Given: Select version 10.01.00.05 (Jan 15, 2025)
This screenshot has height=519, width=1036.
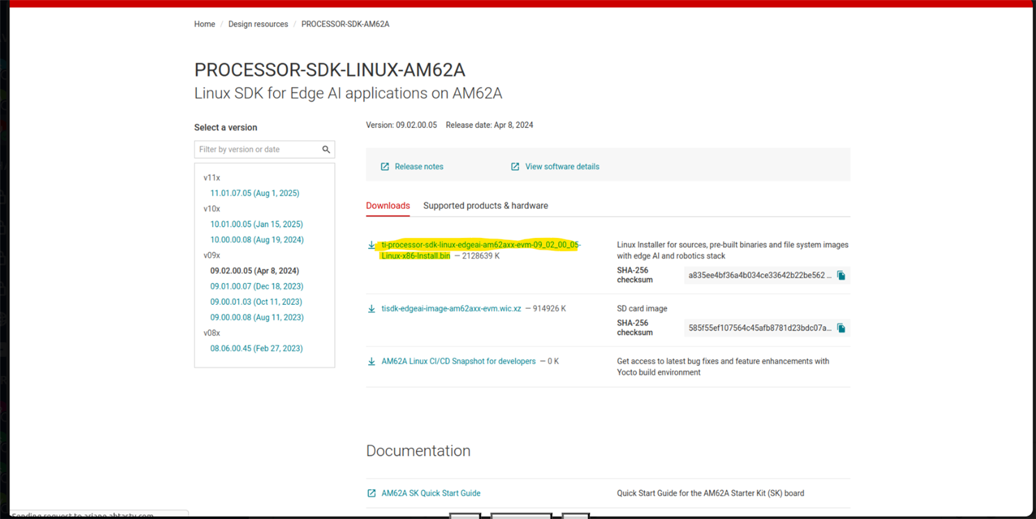Looking at the screenshot, I should 257,224.
